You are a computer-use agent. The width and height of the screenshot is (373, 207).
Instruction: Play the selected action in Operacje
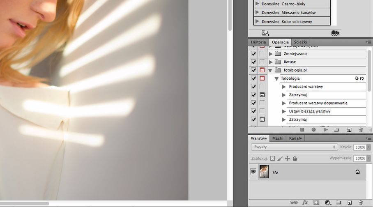coord(325,130)
